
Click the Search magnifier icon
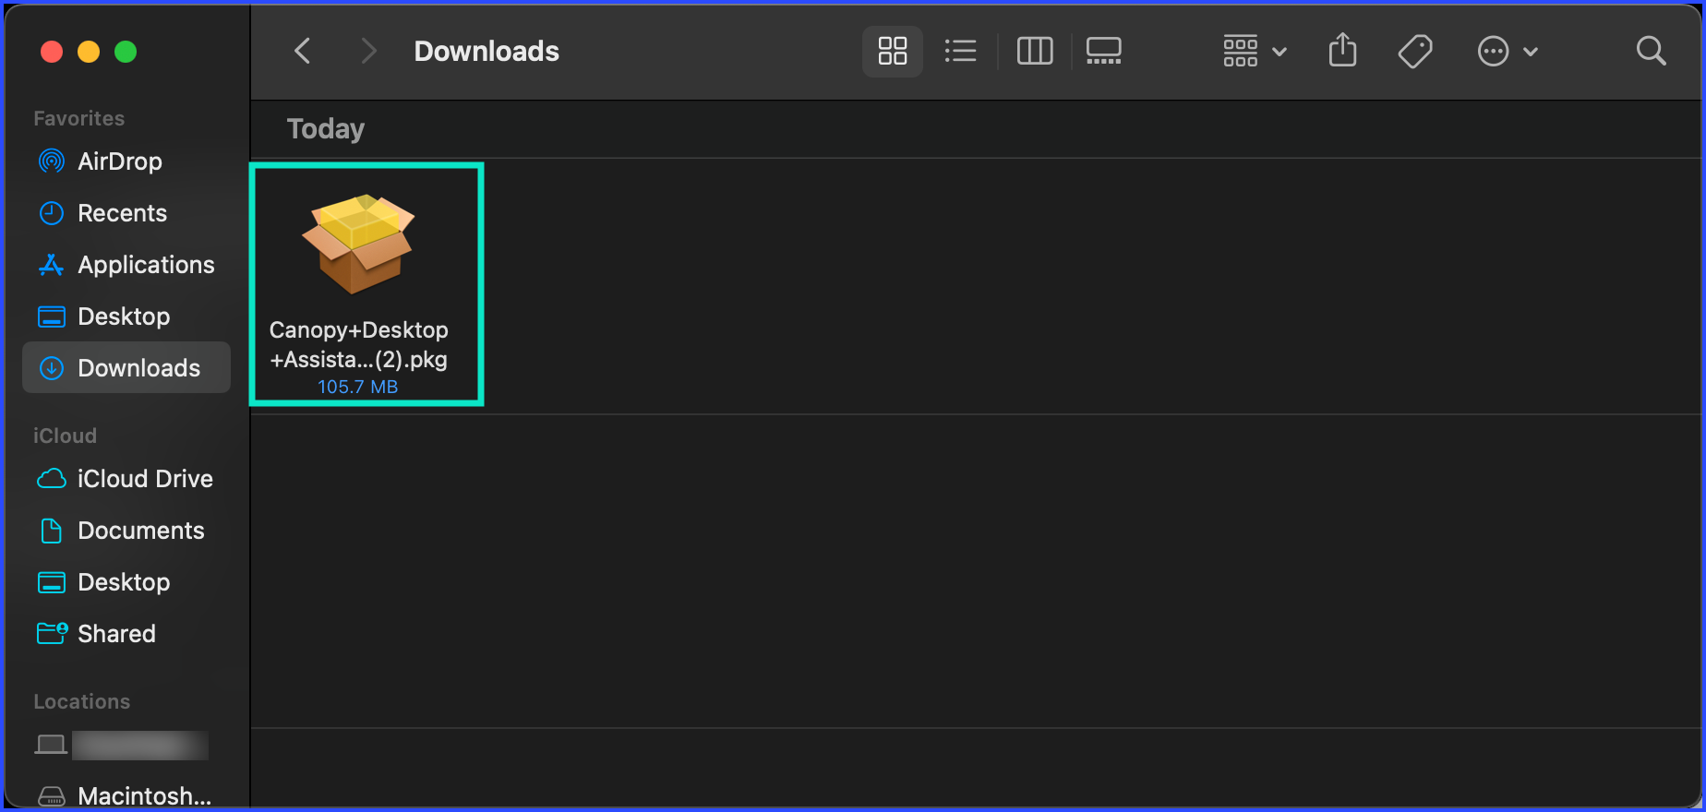[x=1651, y=51]
